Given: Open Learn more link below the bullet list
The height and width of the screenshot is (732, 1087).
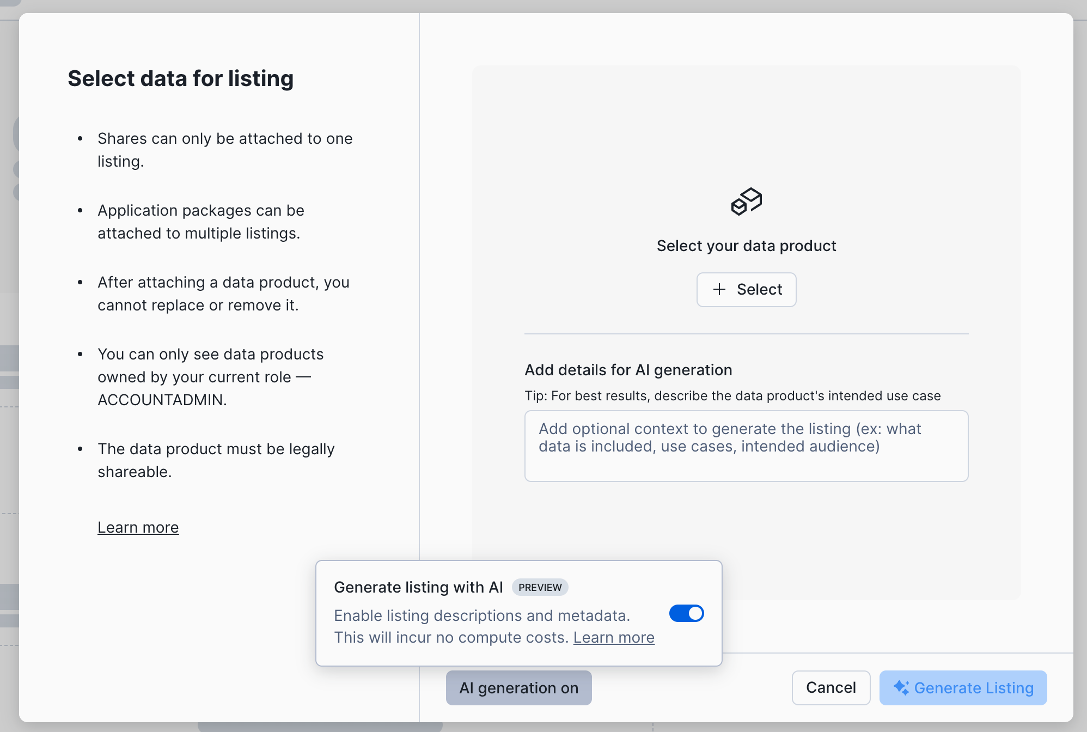Looking at the screenshot, I should pos(138,527).
